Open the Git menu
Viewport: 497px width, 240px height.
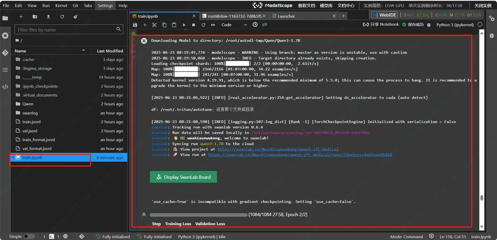pos(75,6)
